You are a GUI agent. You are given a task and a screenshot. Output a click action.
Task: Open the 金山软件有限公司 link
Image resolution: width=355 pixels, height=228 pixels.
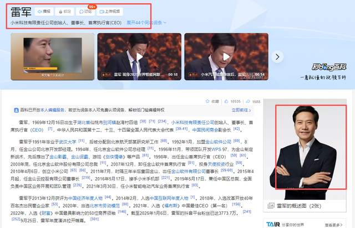click(x=189, y=172)
